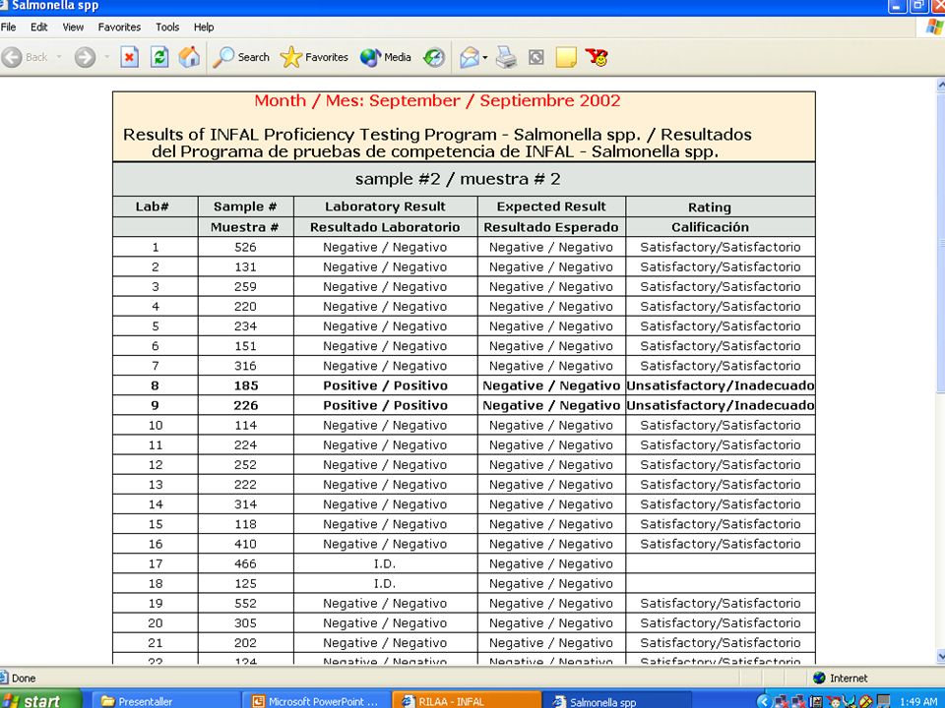Open the Forward history dropdown arrow
The image size is (945, 708).
[106, 57]
